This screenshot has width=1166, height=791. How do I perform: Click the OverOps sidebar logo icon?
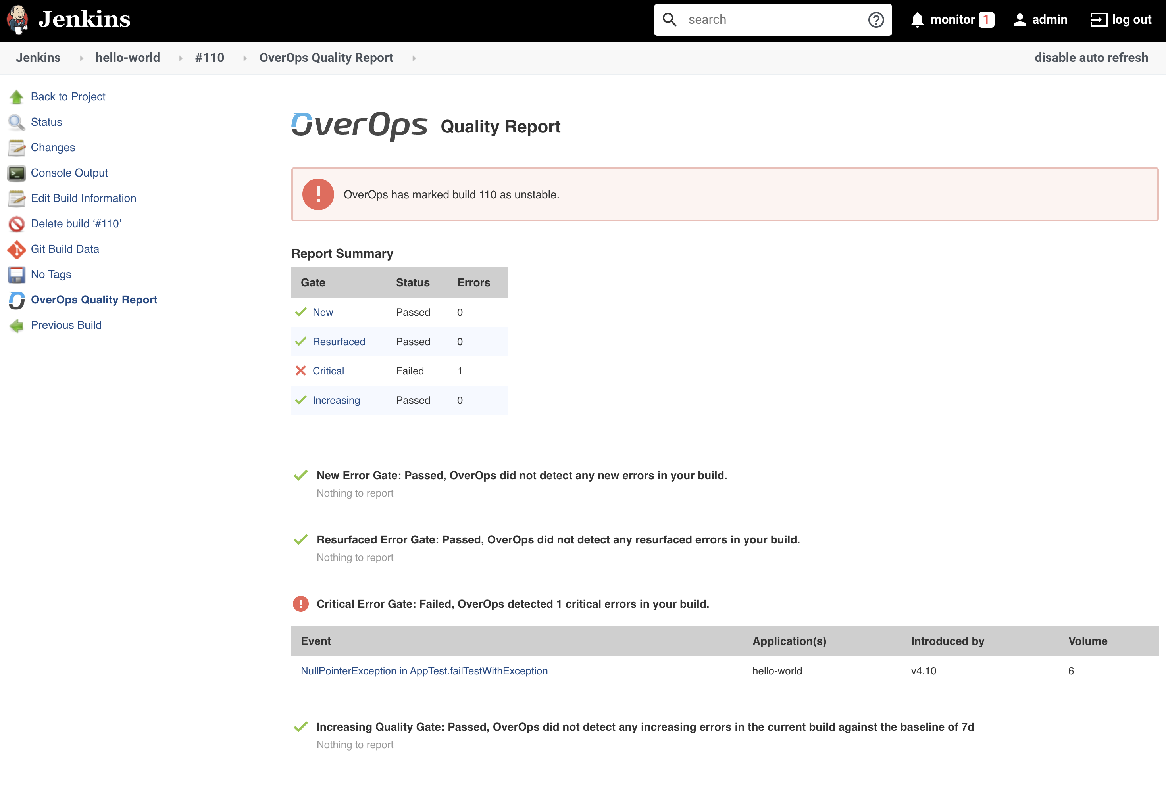point(16,300)
